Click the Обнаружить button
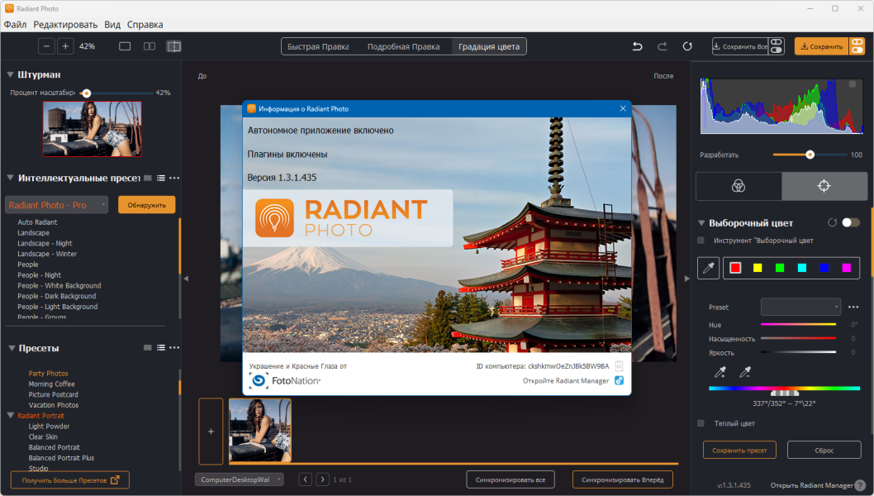This screenshot has width=874, height=496. pyautogui.click(x=146, y=205)
